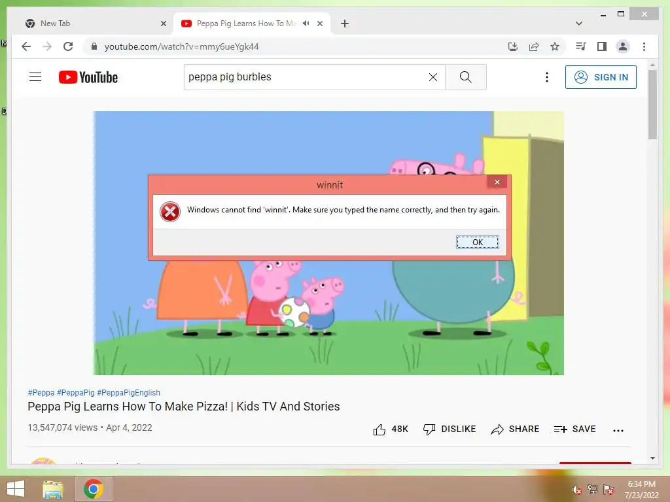Close the Peppa Pig YouTube tab

tap(319, 24)
